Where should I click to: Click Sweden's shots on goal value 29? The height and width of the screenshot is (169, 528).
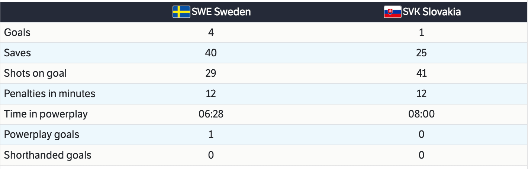[x=211, y=73]
